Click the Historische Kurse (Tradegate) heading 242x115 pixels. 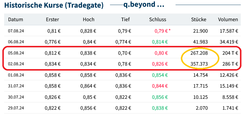point(54,5)
